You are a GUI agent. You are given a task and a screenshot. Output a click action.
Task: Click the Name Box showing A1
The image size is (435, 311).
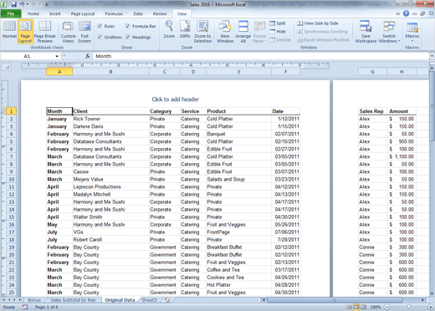tap(28, 56)
